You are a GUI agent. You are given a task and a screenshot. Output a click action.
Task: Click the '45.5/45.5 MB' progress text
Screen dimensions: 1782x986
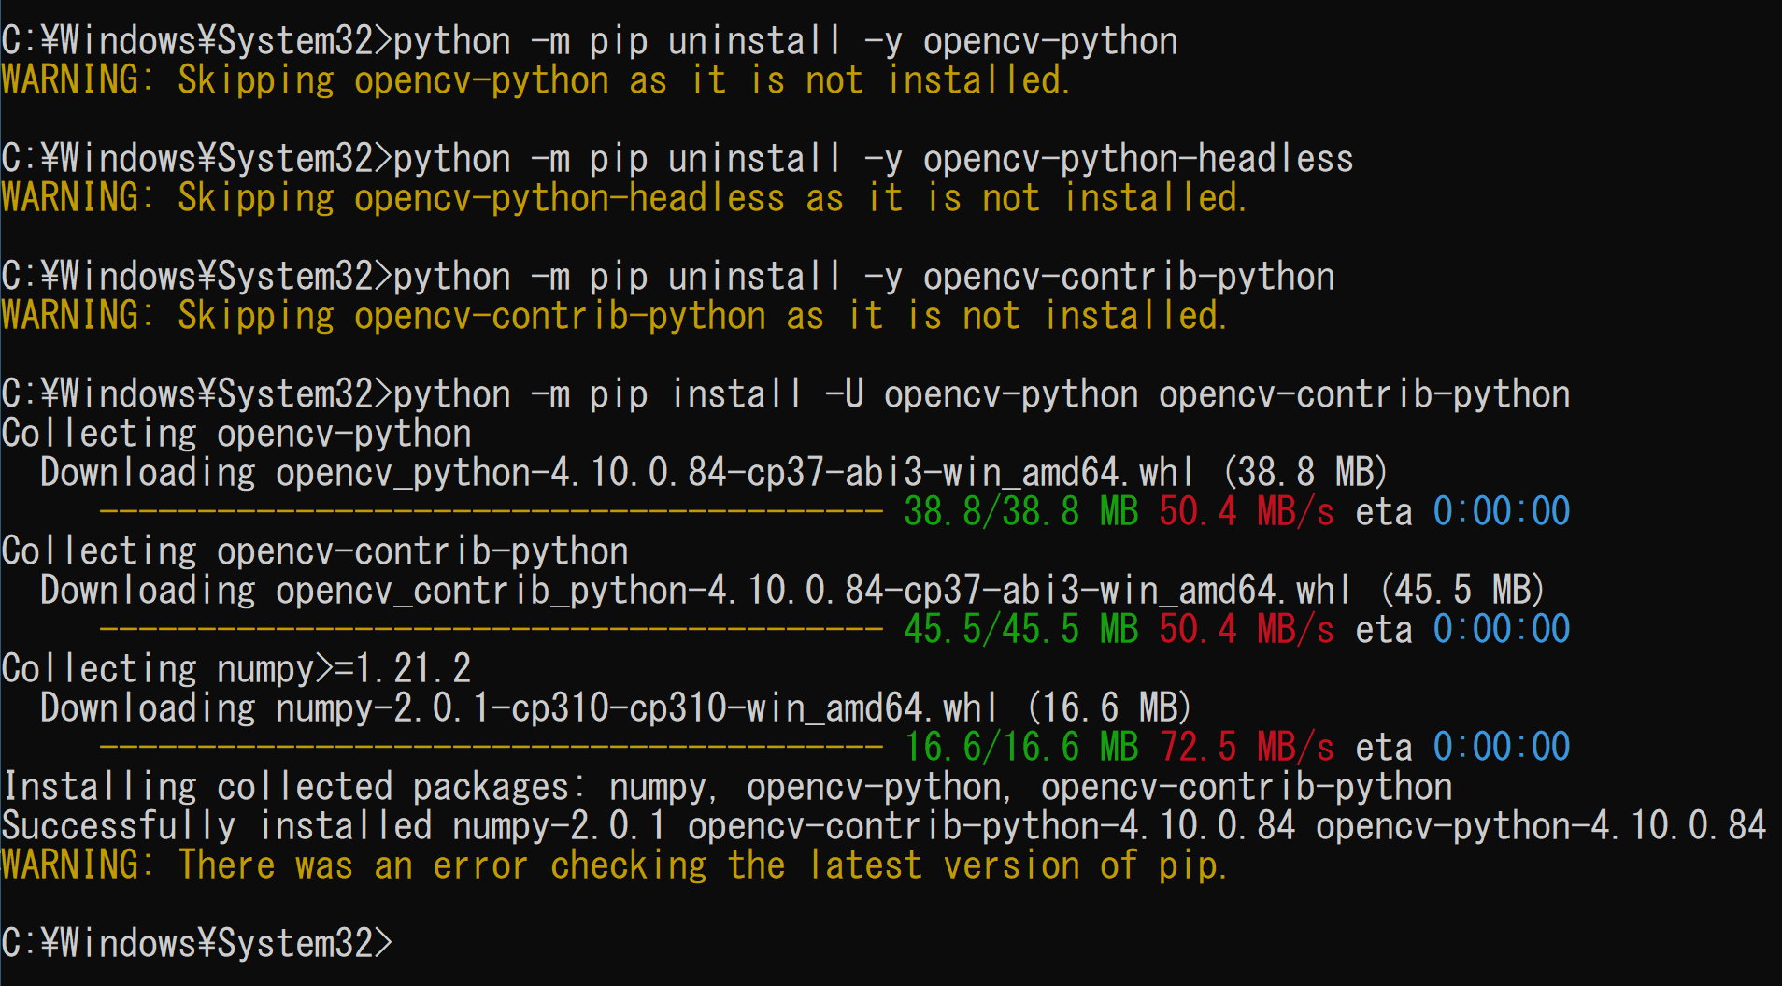(x=1021, y=630)
